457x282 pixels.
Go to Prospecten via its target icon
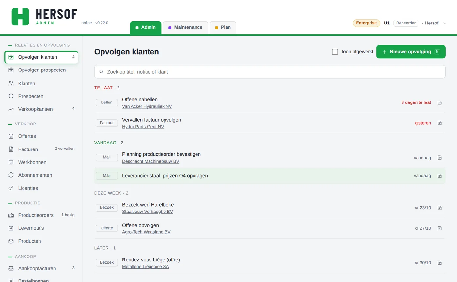11,96
